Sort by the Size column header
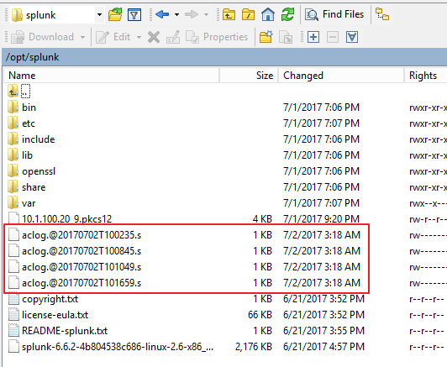This screenshot has height=367, width=447. point(249,76)
